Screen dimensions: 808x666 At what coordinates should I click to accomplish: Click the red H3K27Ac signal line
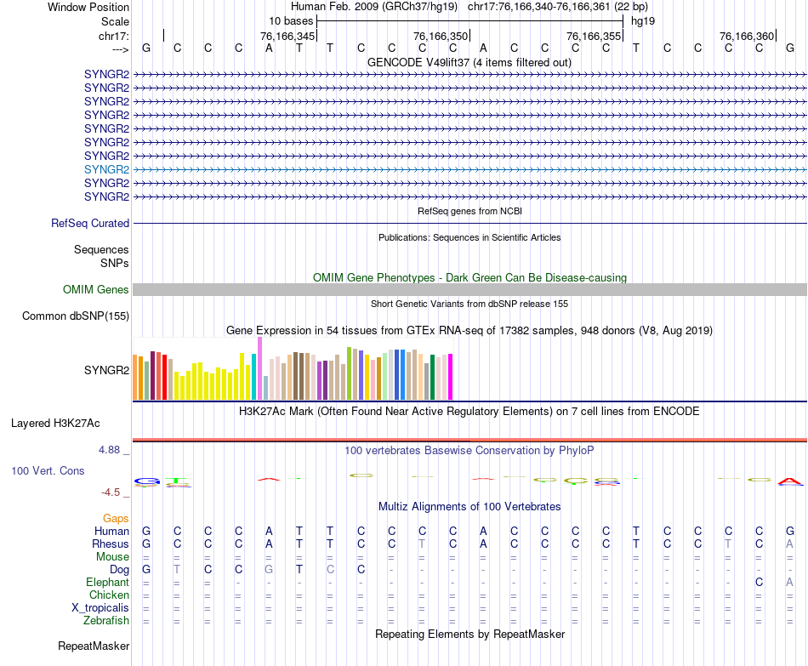(470, 440)
